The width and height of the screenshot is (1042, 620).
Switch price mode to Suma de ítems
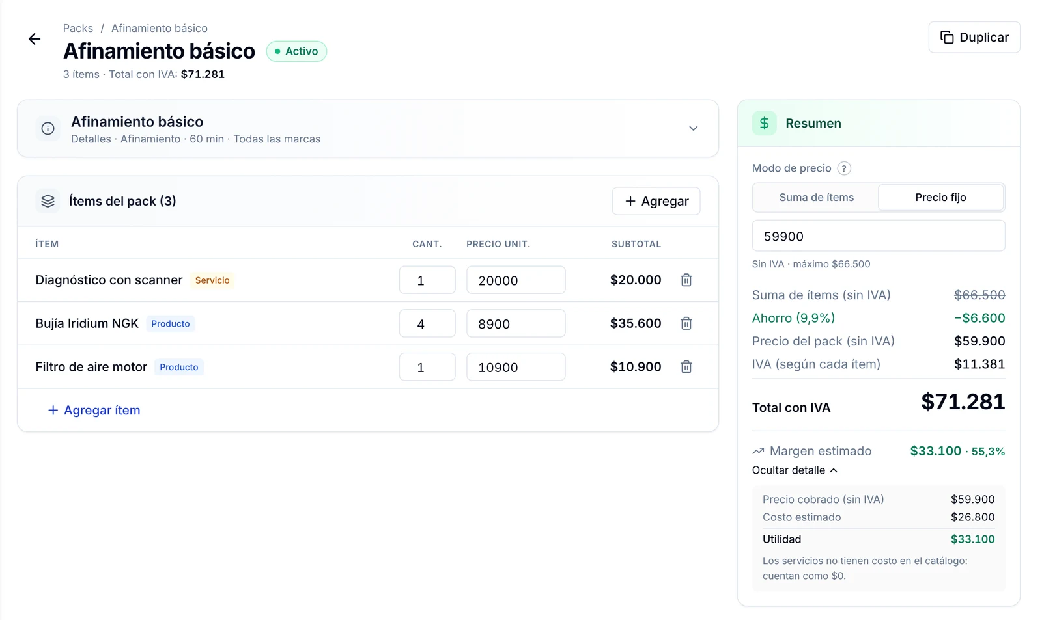pyautogui.click(x=816, y=197)
